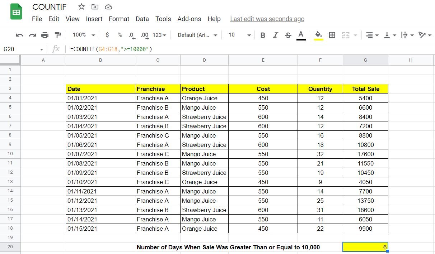This screenshot has width=435, height=254.
Task: Open the Add-ons menu
Action: pos(189,19)
